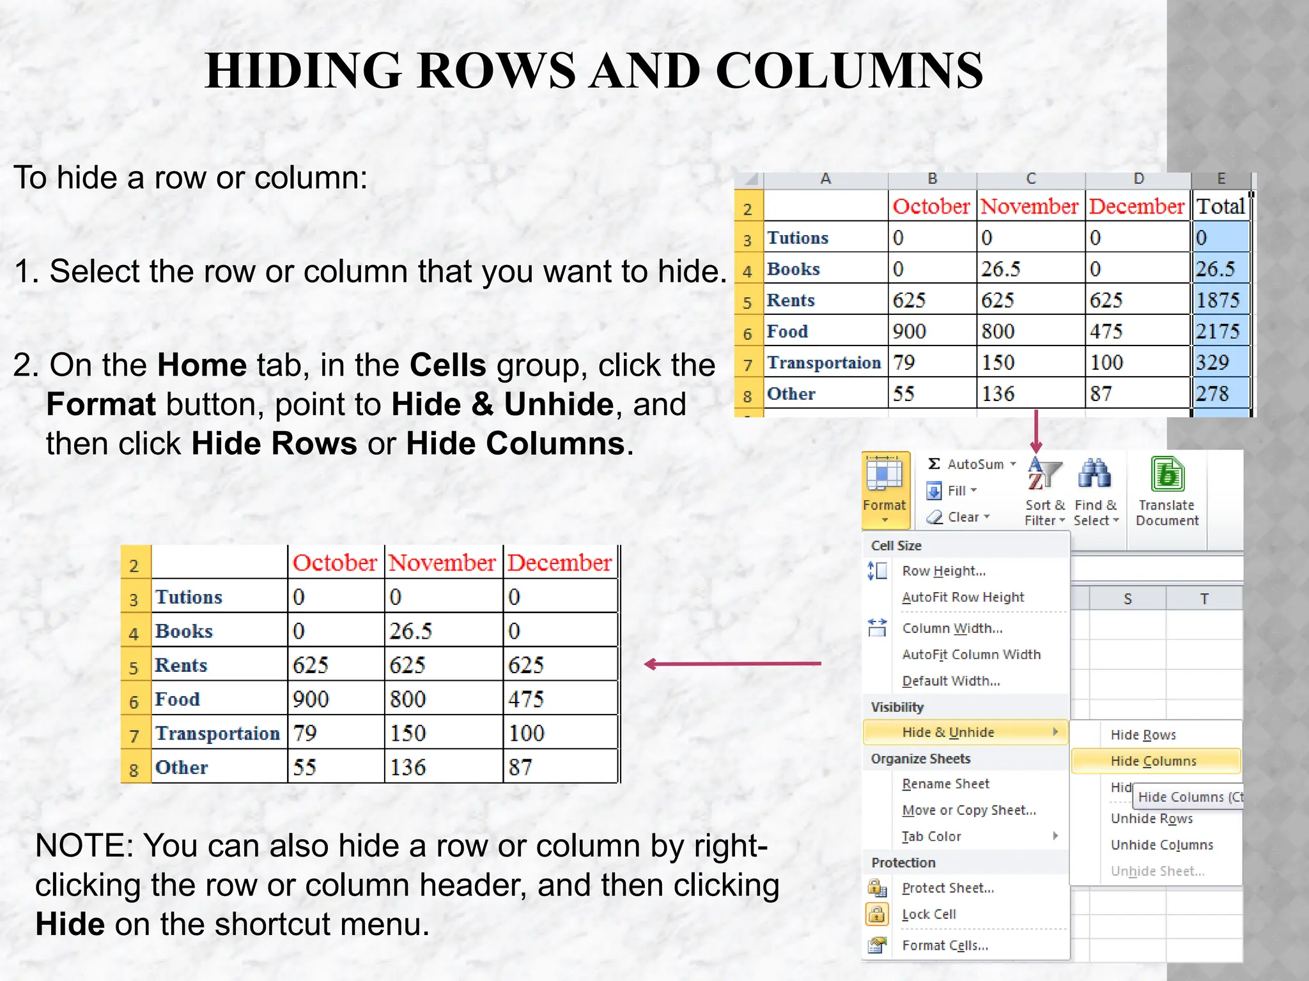The image size is (1309, 981).
Task: Click the 1875 total cell
Action: tap(1221, 300)
